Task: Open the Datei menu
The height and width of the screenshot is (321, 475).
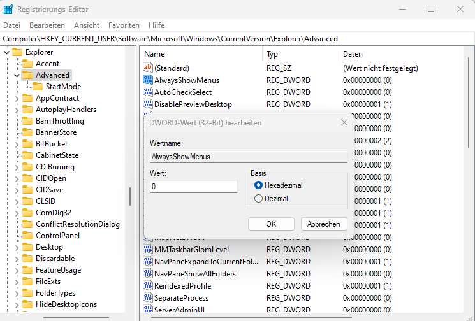Action: (x=12, y=25)
